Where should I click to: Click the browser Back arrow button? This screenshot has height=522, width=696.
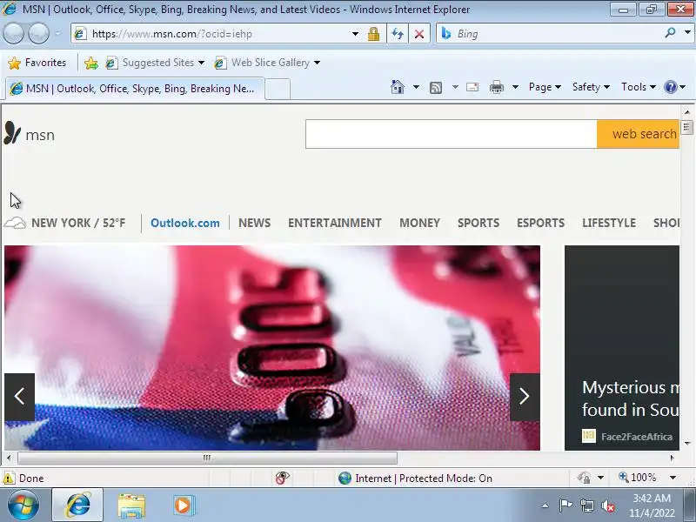point(13,34)
